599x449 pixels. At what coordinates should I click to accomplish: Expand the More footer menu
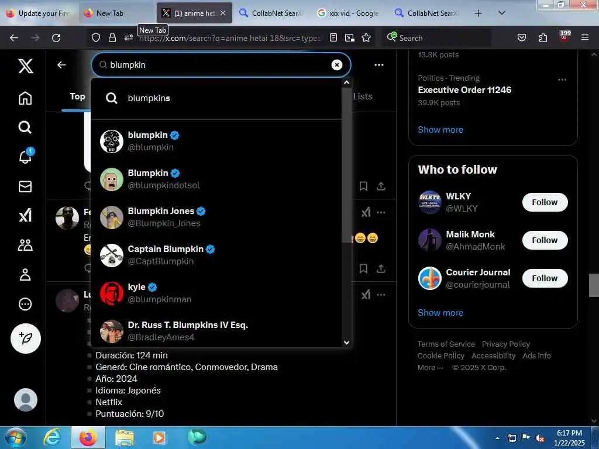coord(430,368)
